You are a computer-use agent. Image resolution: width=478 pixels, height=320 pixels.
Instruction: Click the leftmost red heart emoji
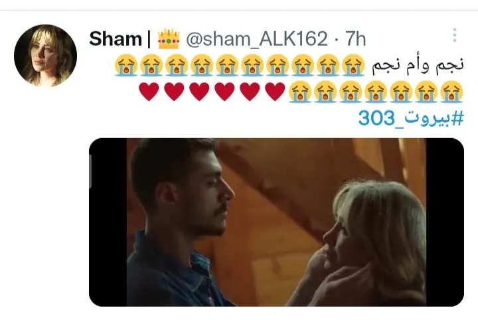pyautogui.click(x=149, y=92)
